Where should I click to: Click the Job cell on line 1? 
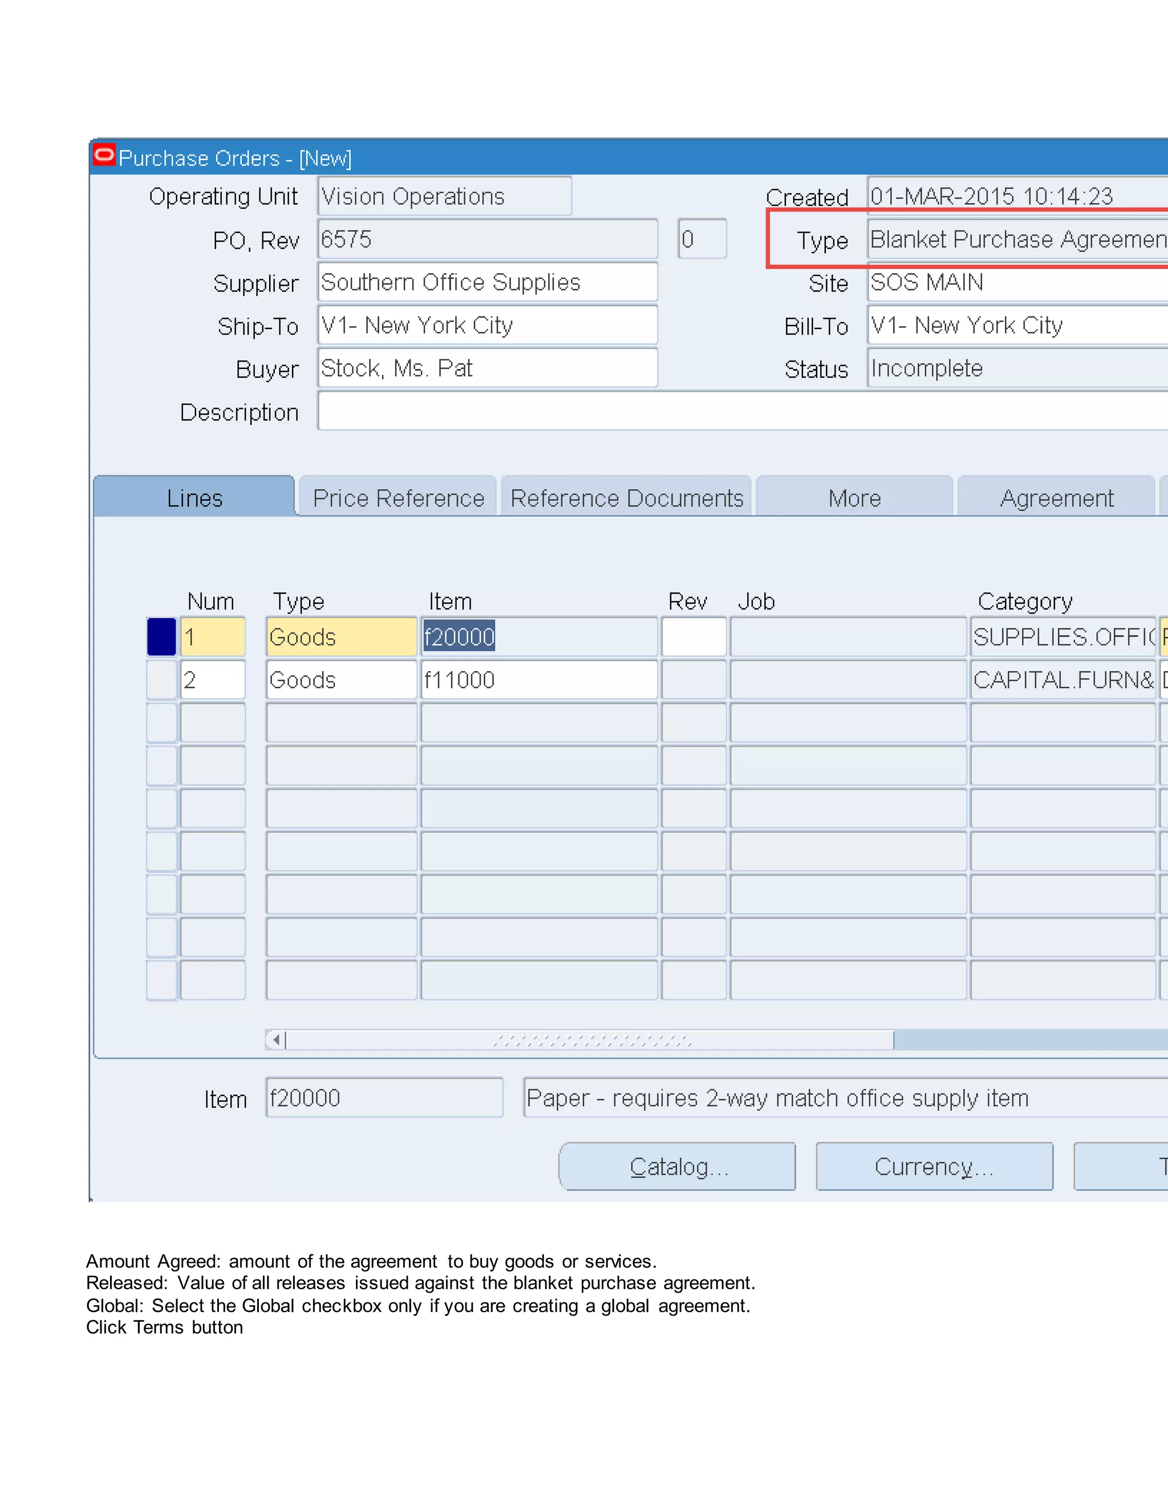[x=848, y=636]
